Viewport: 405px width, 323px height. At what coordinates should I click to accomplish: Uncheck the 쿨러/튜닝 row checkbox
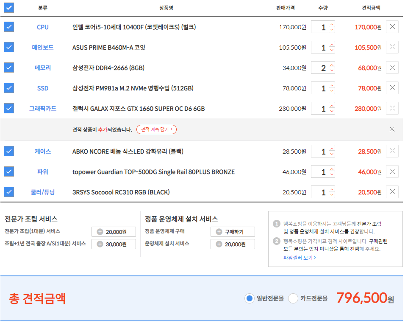(9, 192)
